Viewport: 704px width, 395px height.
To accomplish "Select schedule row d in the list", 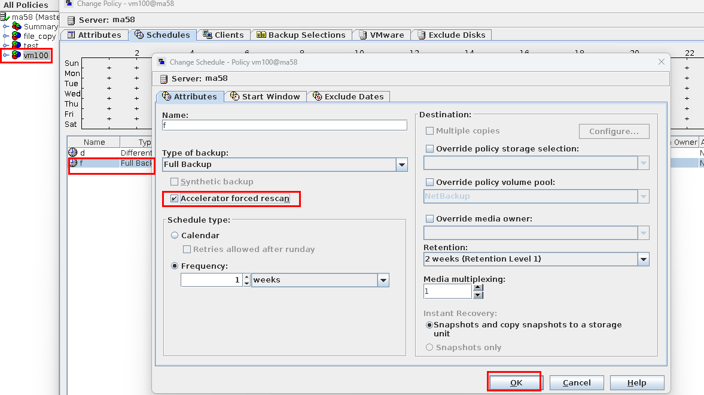I will coord(110,153).
